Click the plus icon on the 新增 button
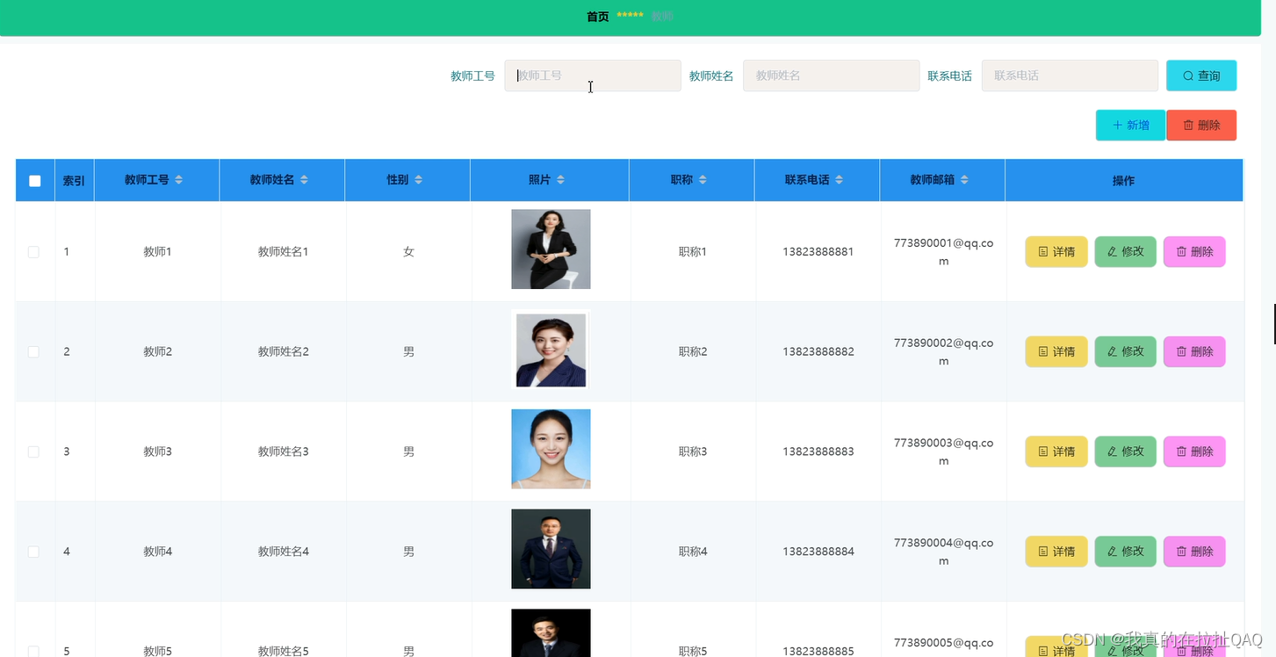 coord(1117,125)
